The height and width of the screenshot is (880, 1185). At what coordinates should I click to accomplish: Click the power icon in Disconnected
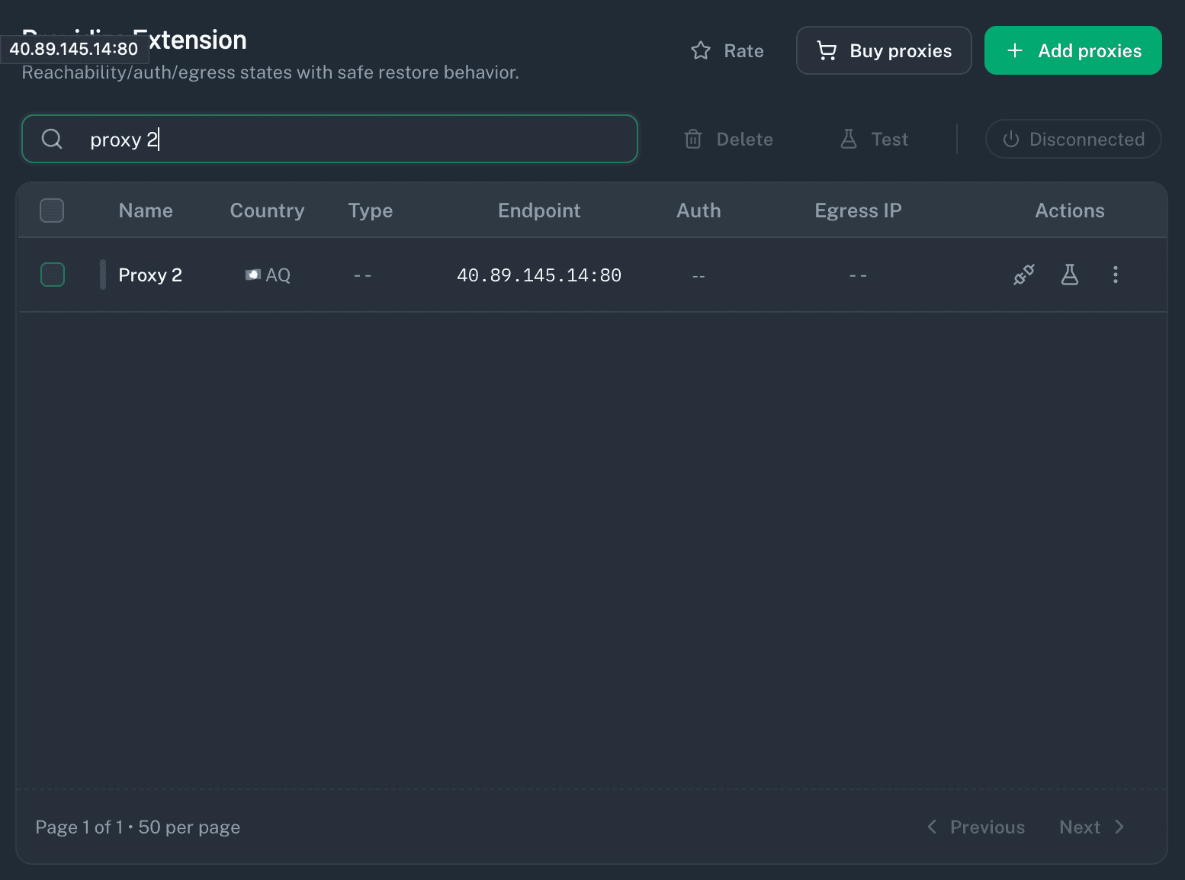point(1011,139)
